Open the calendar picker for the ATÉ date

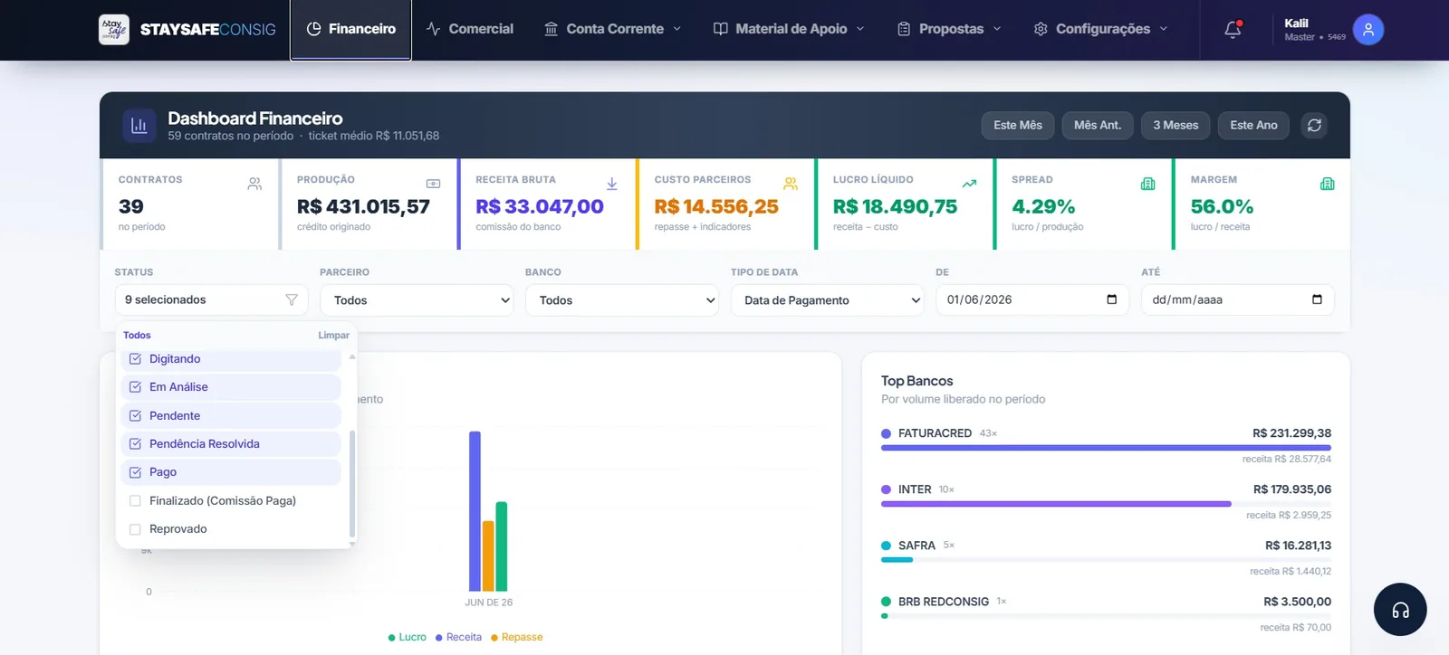coord(1317,299)
